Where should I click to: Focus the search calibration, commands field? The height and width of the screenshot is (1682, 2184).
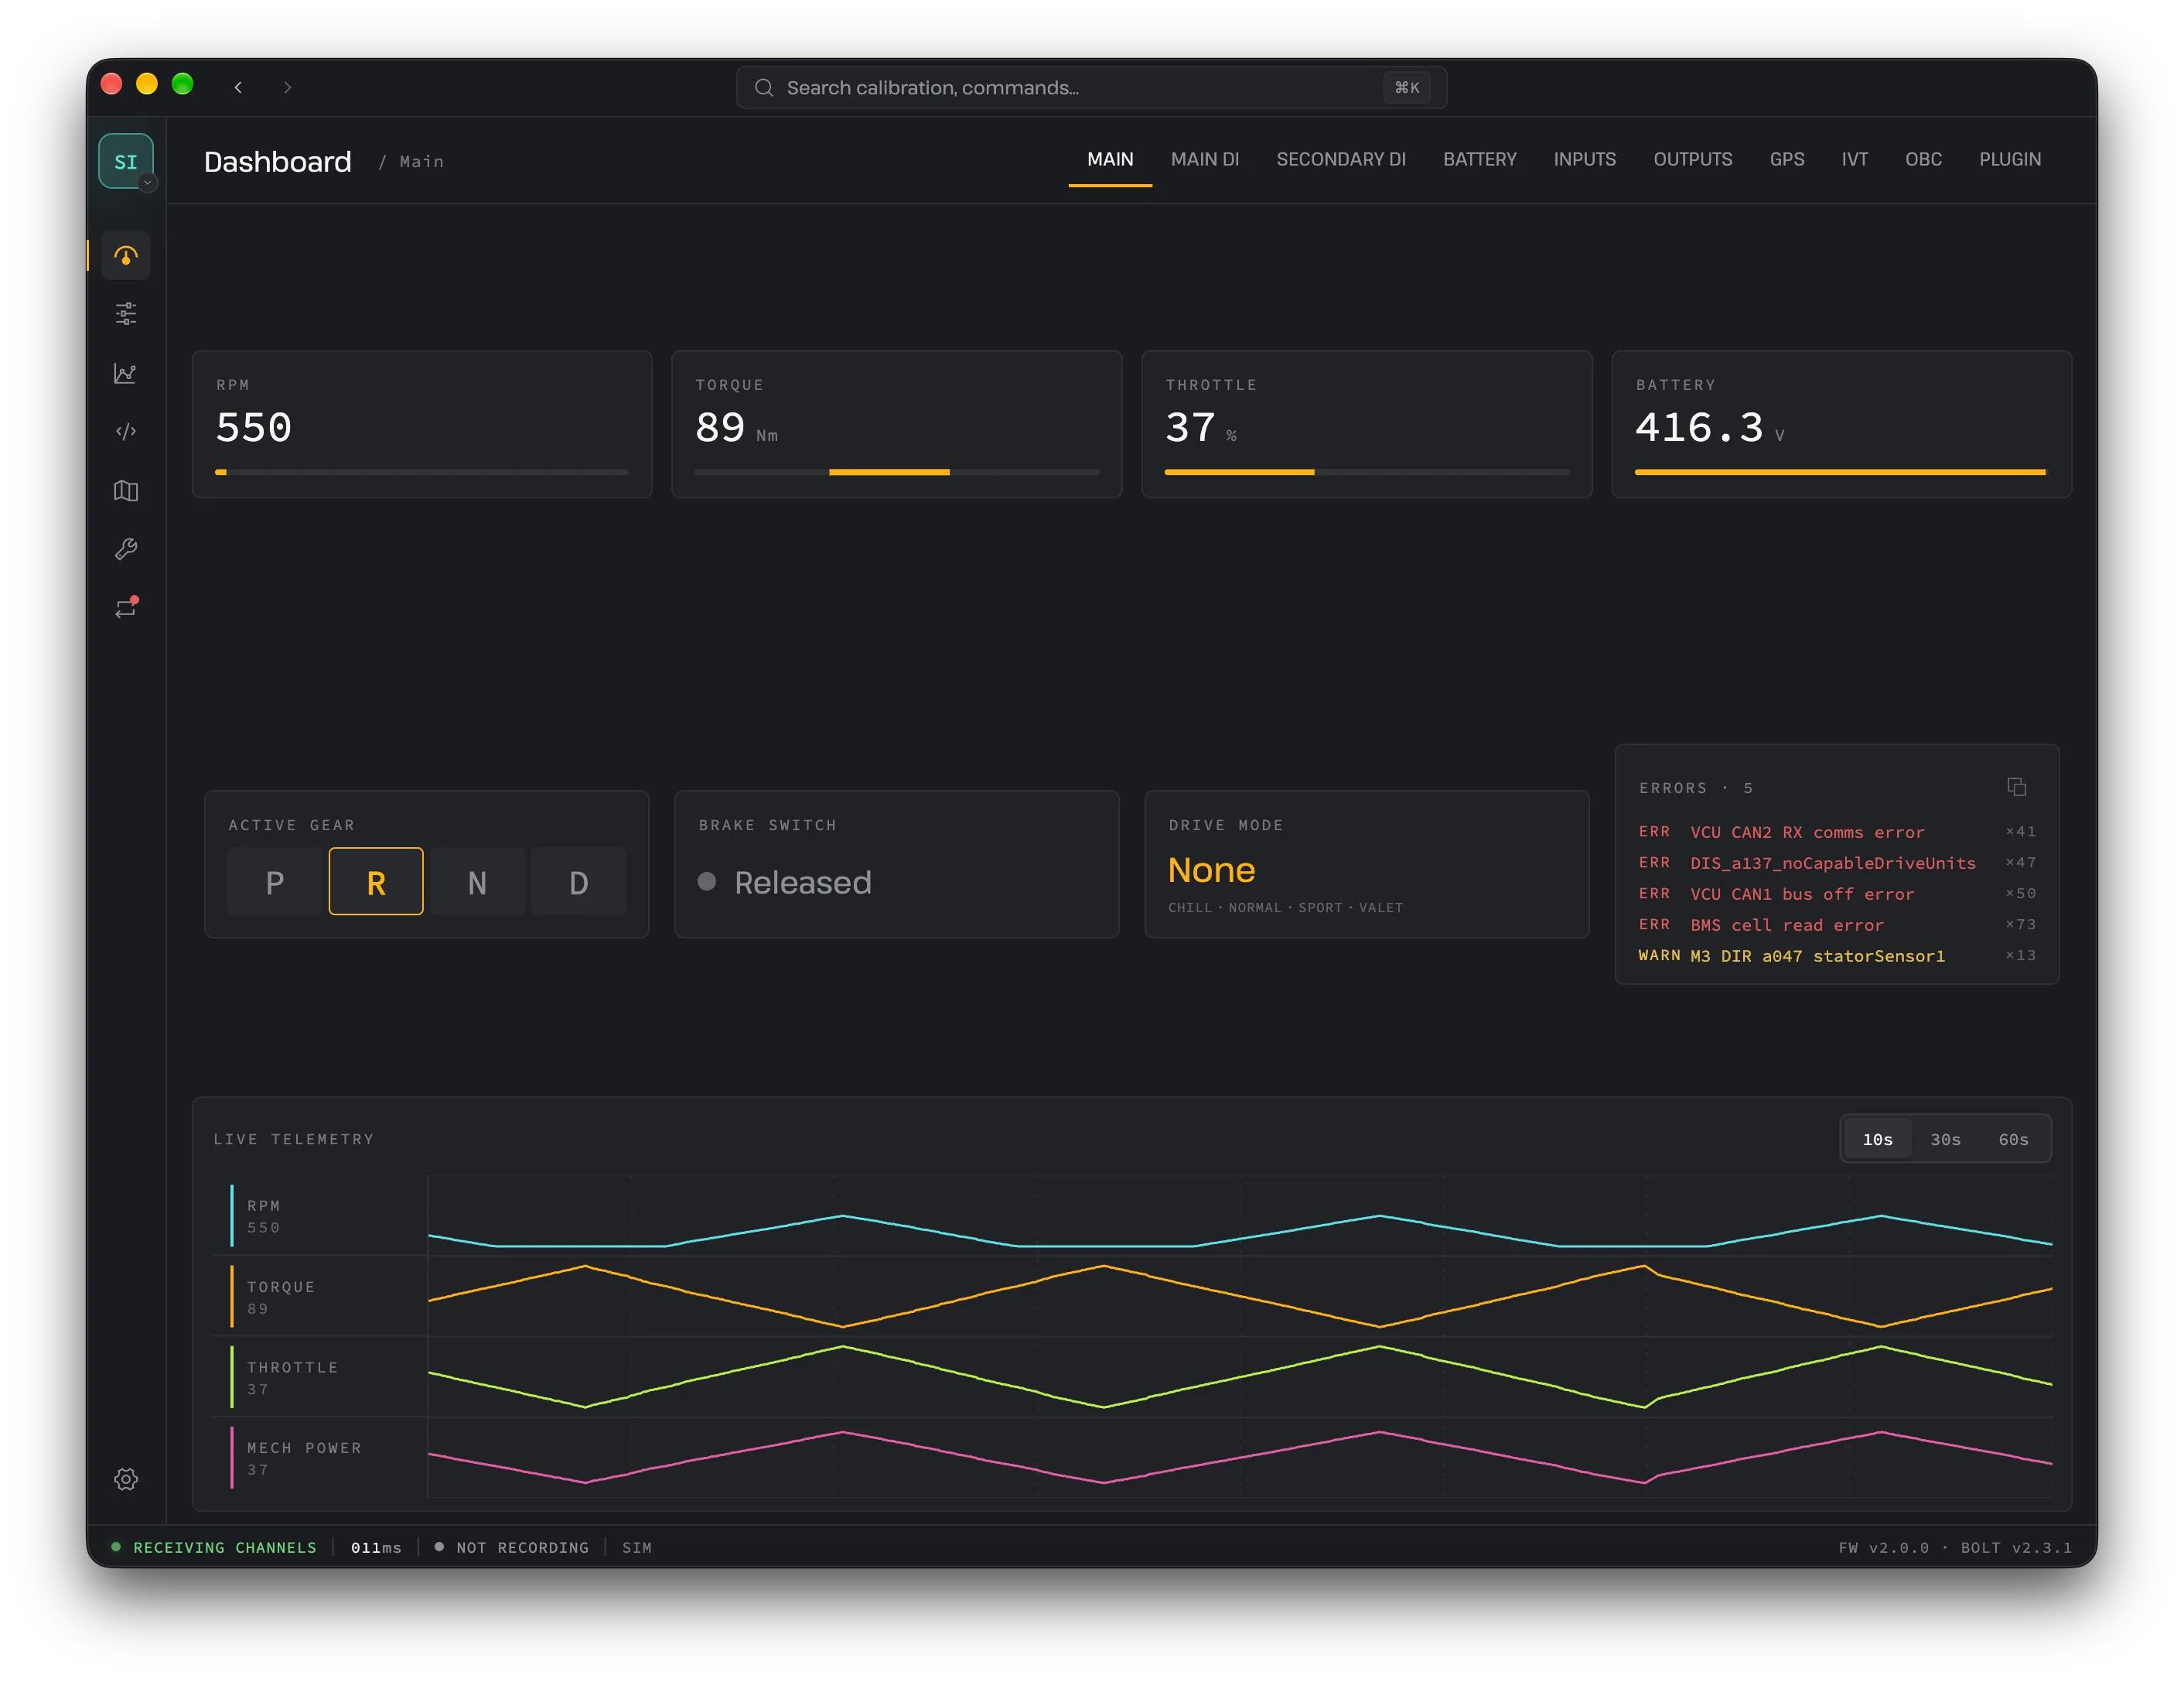[1091, 88]
